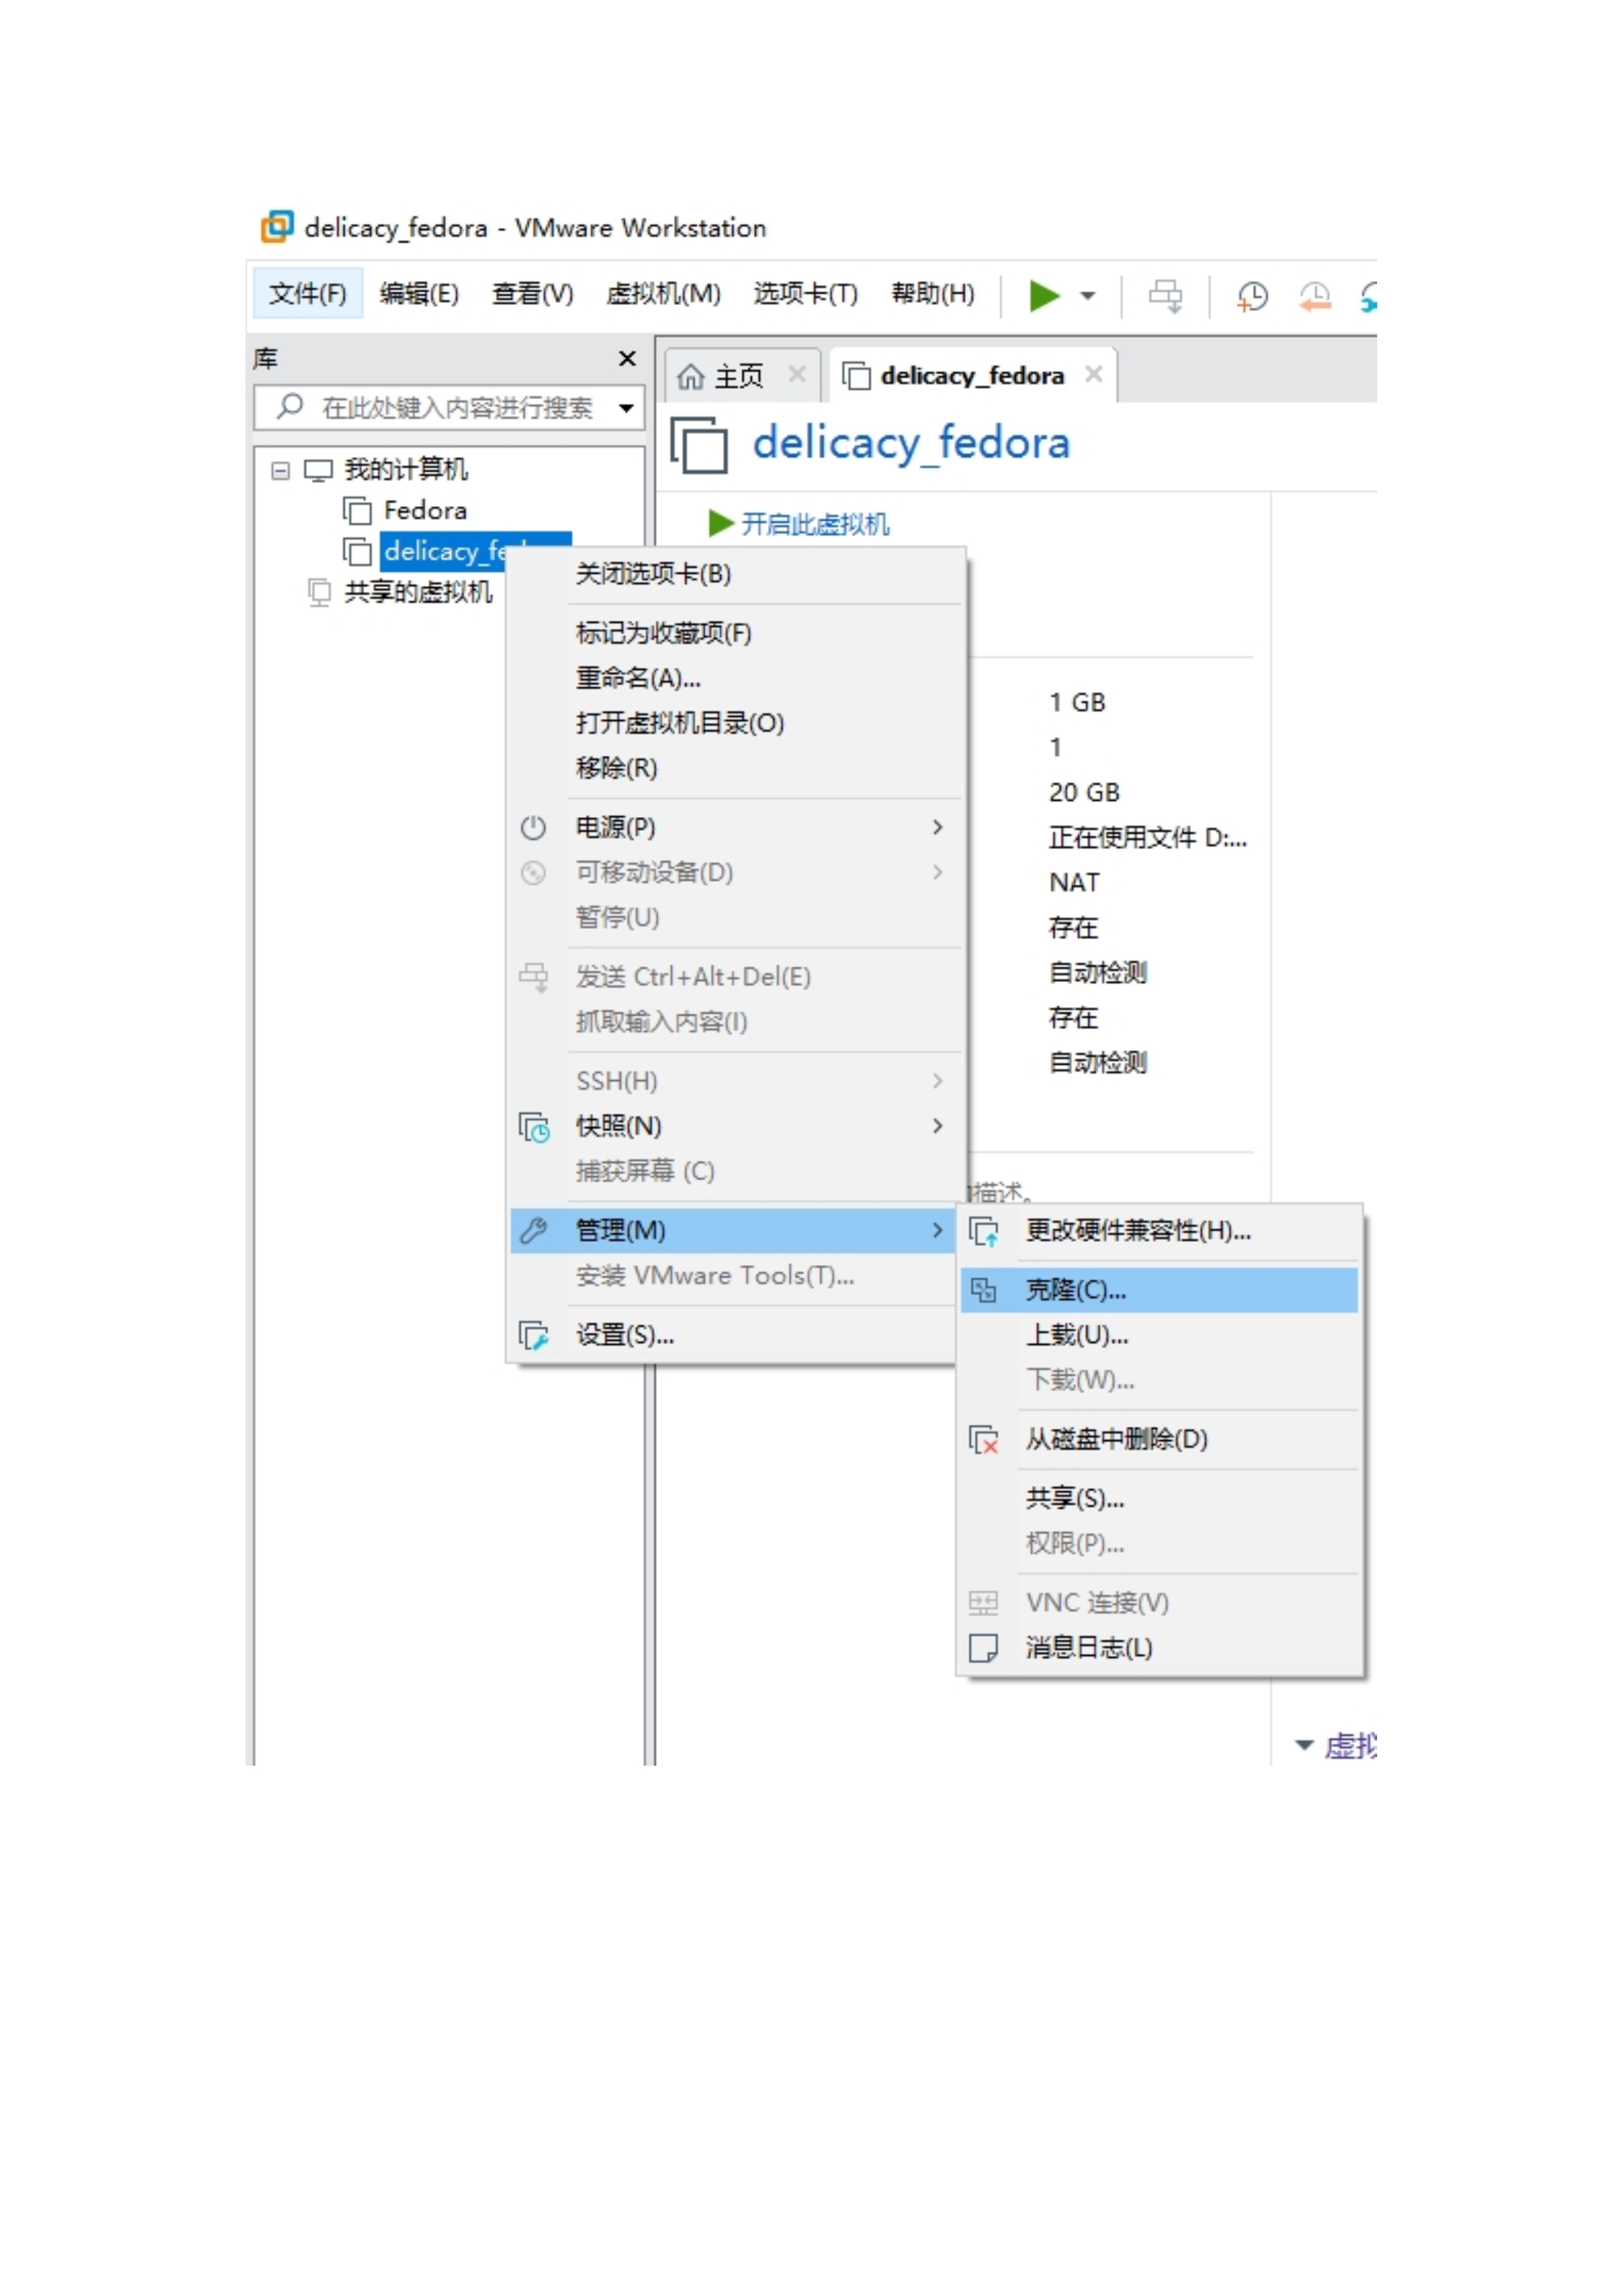Click the settings icon beside 设置(S)...
1624x2296 pixels.
tap(534, 1336)
